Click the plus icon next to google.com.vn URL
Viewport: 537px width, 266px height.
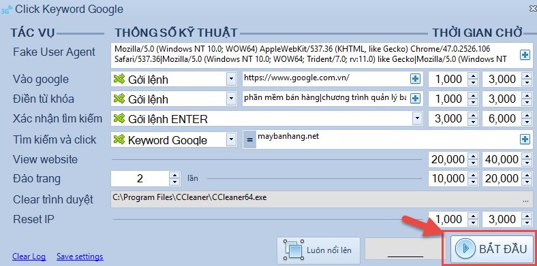[415, 80]
